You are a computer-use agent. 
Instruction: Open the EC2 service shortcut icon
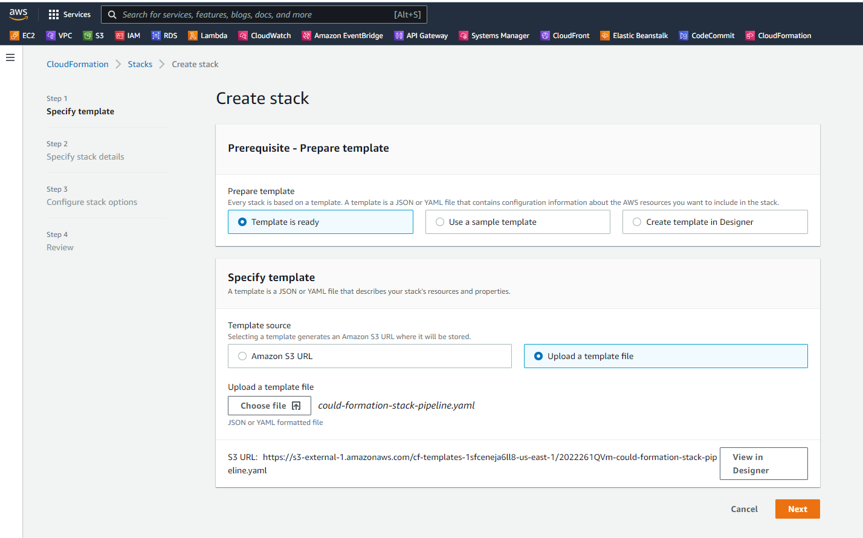(x=15, y=36)
